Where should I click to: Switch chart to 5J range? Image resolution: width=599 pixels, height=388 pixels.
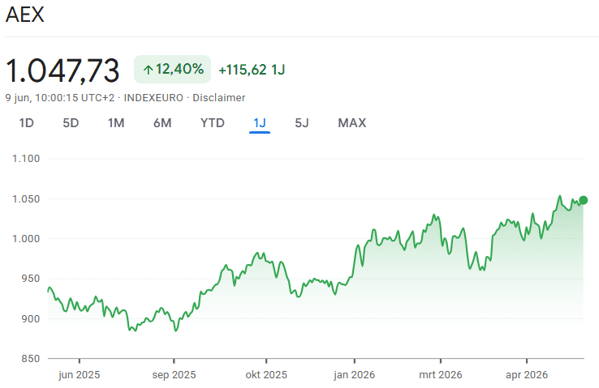302,123
